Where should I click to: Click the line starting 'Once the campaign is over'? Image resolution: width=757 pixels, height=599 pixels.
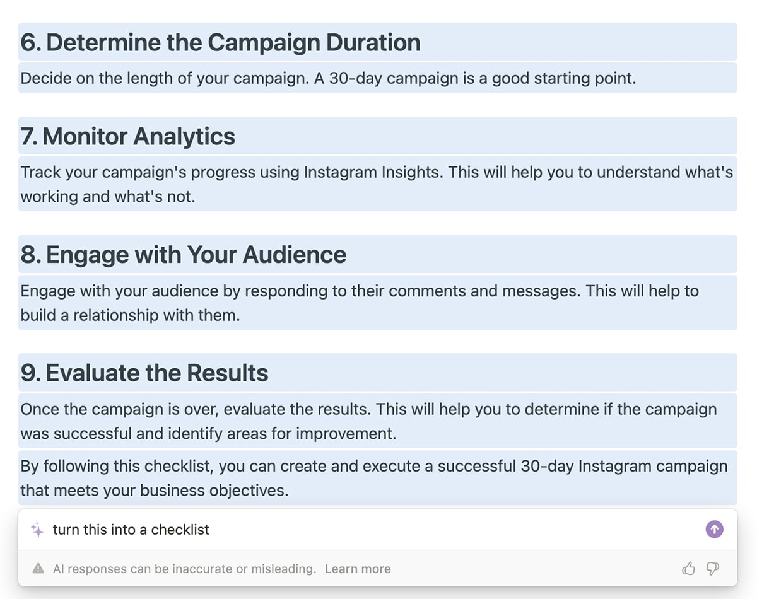click(x=368, y=409)
